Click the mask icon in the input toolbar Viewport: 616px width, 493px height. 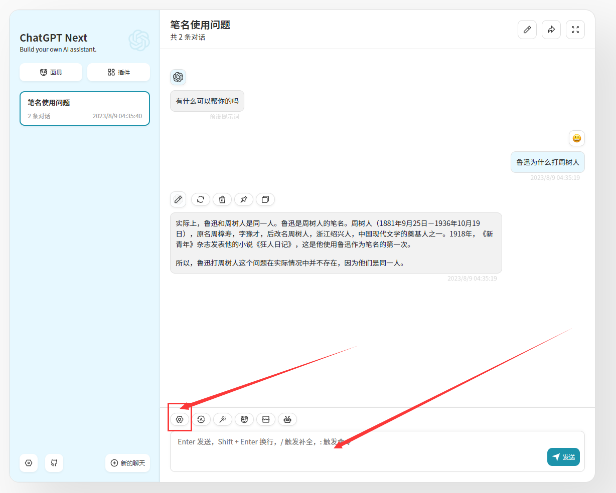(244, 419)
